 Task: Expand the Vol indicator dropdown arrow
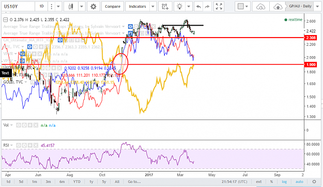[12, 125]
